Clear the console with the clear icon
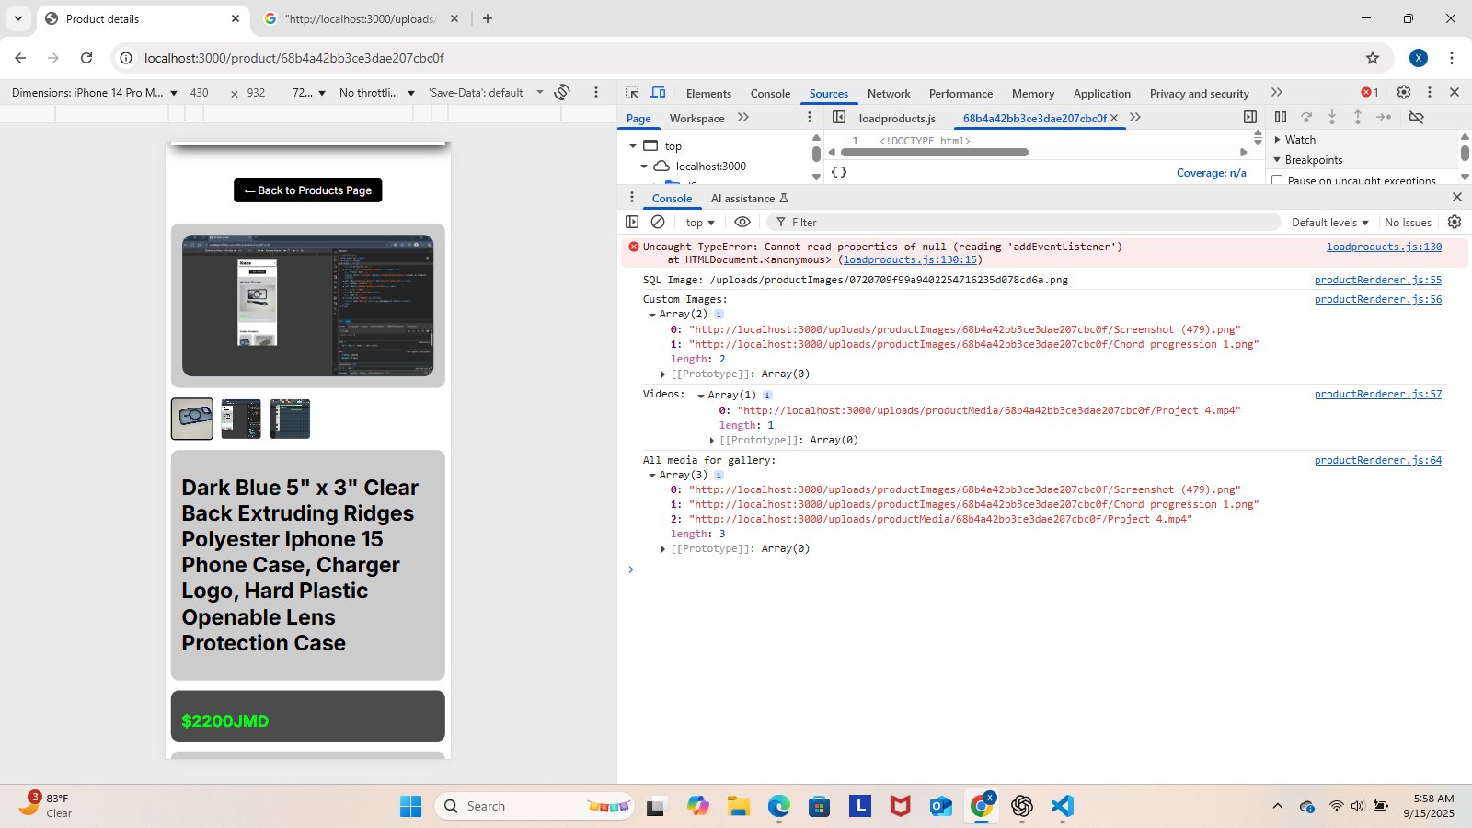This screenshot has width=1472, height=828. [x=658, y=222]
